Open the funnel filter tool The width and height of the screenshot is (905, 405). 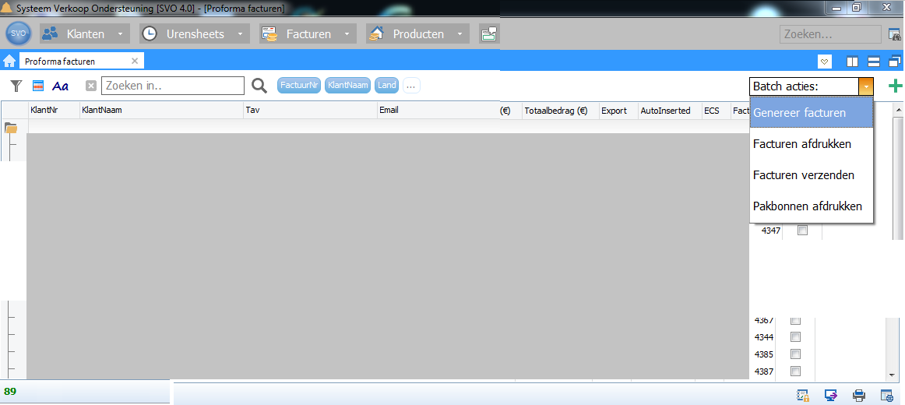[x=16, y=86]
